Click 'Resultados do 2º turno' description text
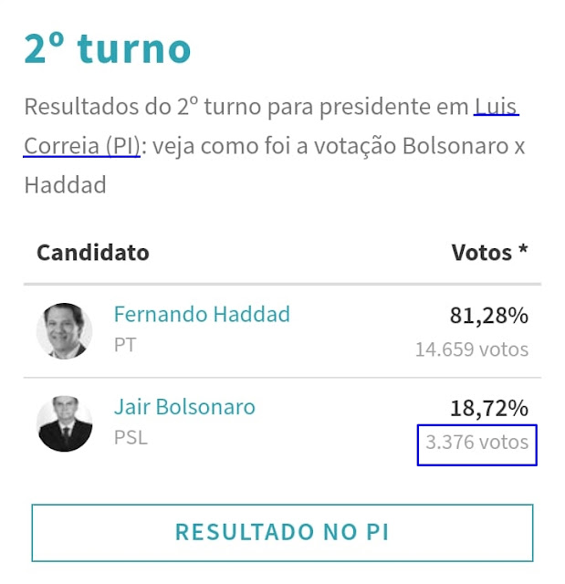 tap(142, 107)
